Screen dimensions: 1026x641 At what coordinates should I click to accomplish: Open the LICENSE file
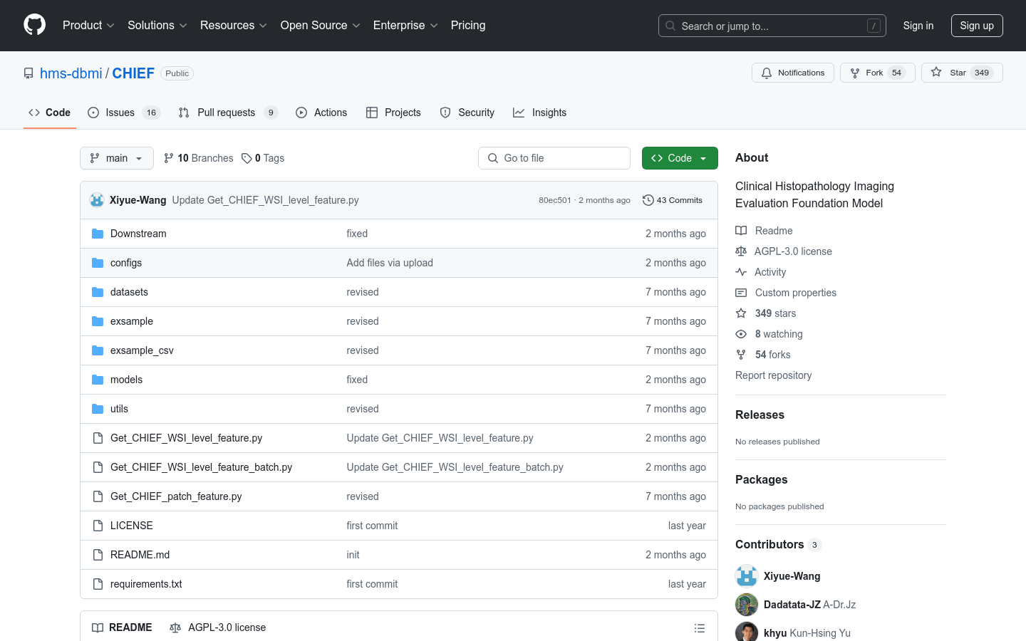tap(131, 526)
